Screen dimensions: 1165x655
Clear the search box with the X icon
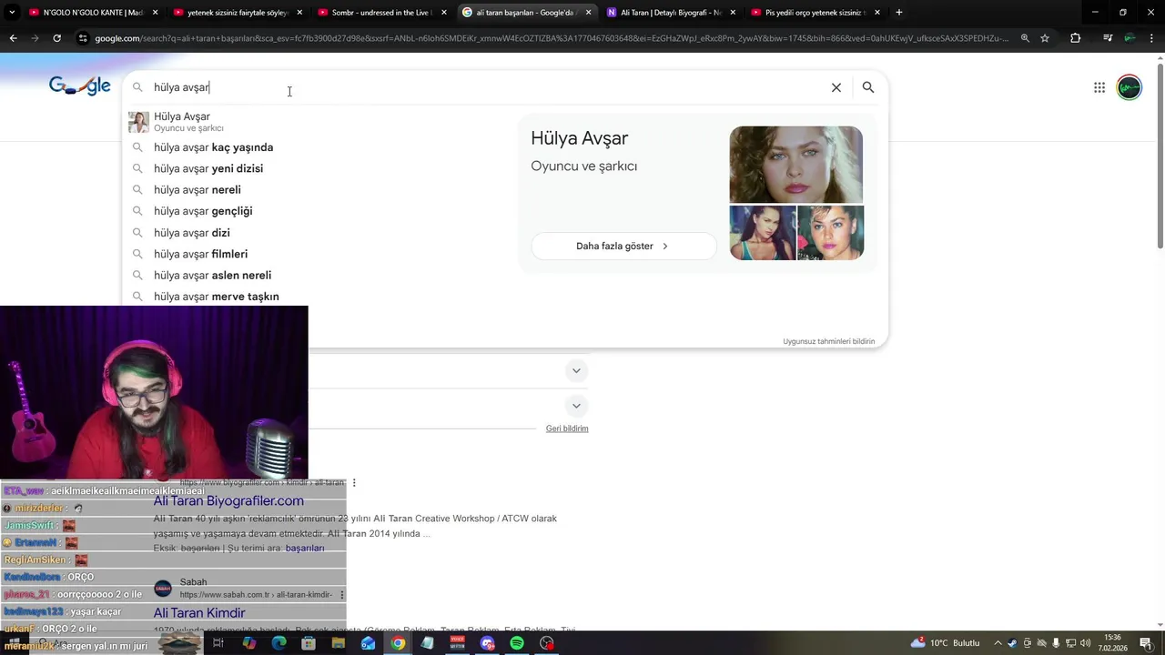[836, 87]
